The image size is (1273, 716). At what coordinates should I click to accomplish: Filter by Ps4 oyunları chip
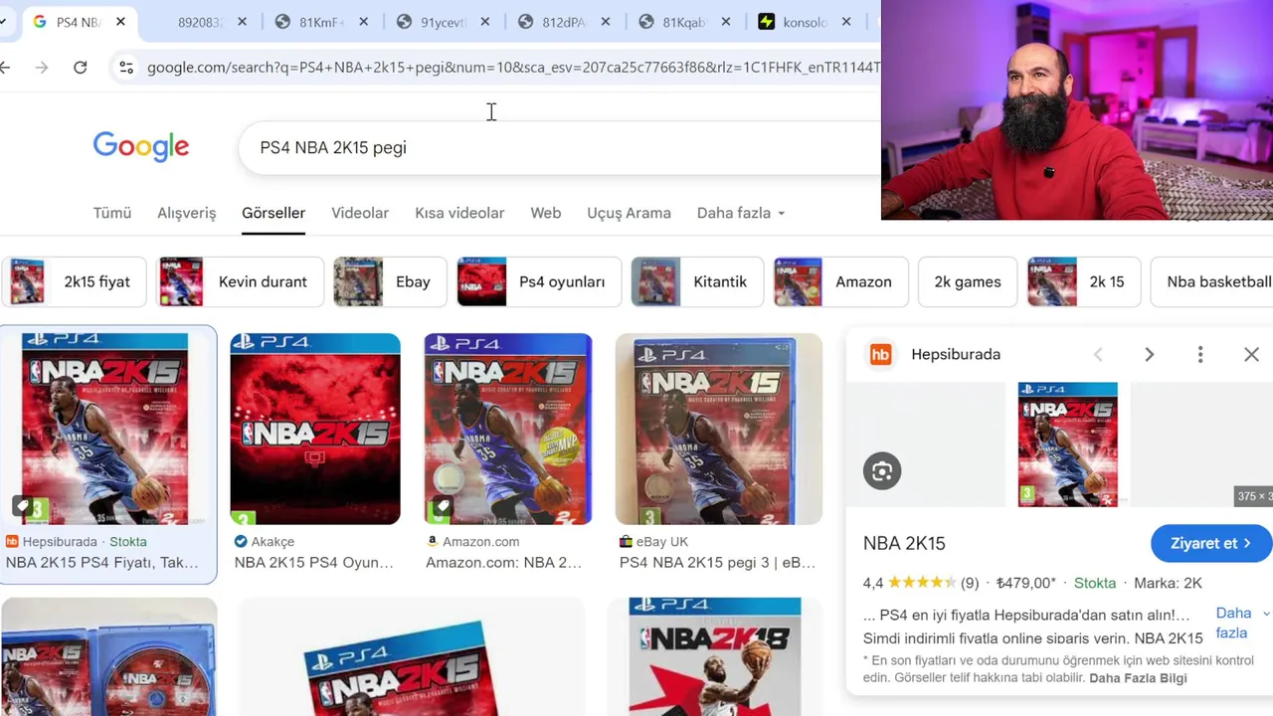pos(539,281)
